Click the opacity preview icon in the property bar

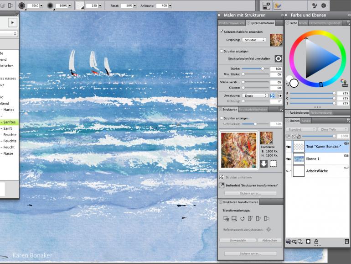coord(50,5)
